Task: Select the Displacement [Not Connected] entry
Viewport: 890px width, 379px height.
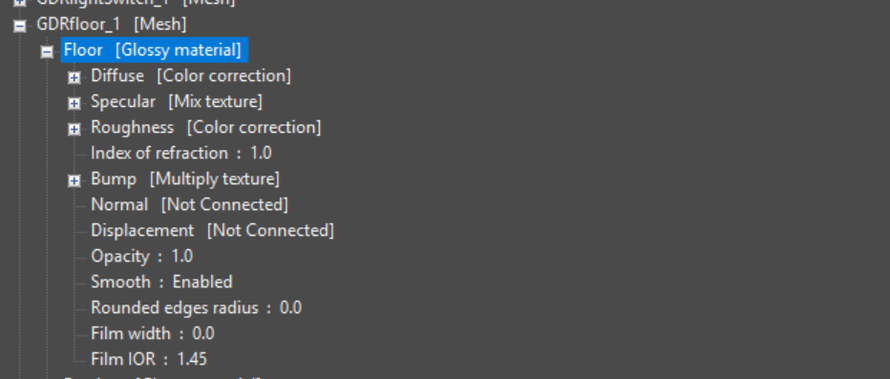Action: point(212,230)
